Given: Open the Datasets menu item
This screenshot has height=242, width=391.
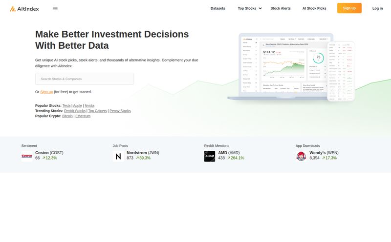Looking at the screenshot, I should [x=217, y=8].
